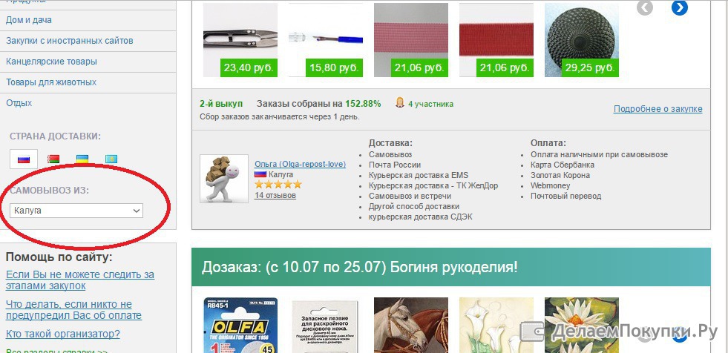Open the Калуга pickup city dropdown
Screen dimensions: 728x353
[x=76, y=211]
